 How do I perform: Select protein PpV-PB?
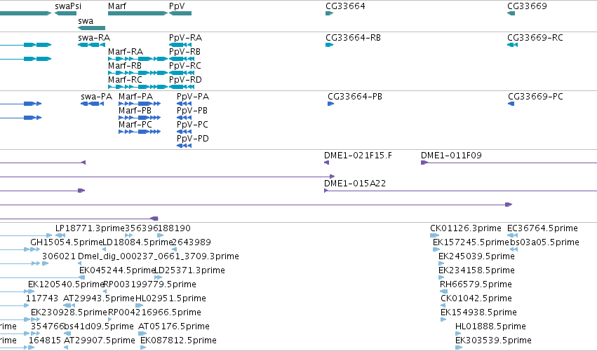pos(184,118)
